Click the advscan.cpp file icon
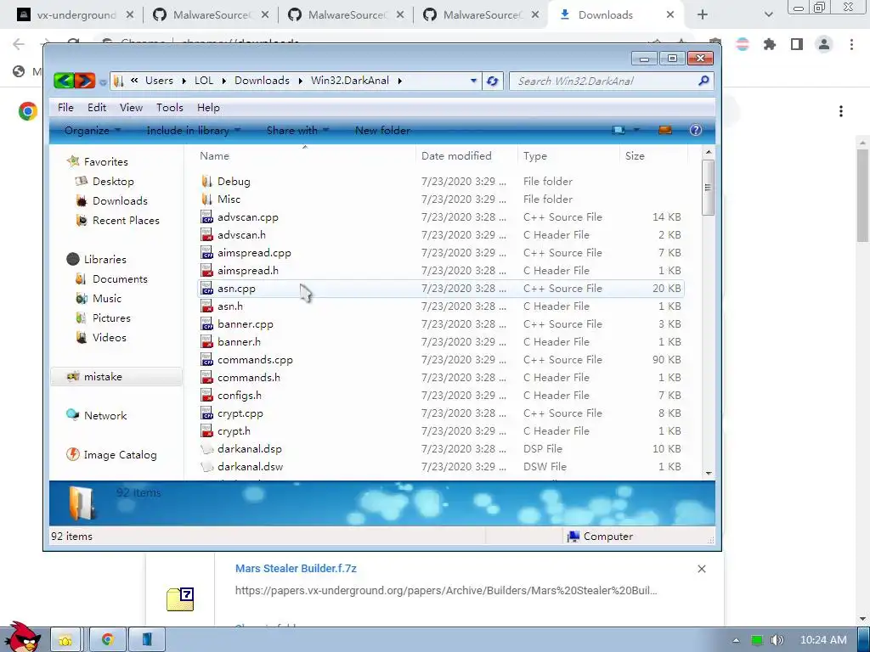The width and height of the screenshot is (870, 652). 207,216
